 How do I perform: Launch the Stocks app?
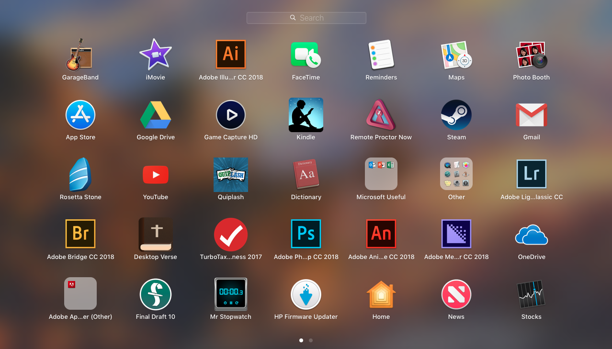531,294
